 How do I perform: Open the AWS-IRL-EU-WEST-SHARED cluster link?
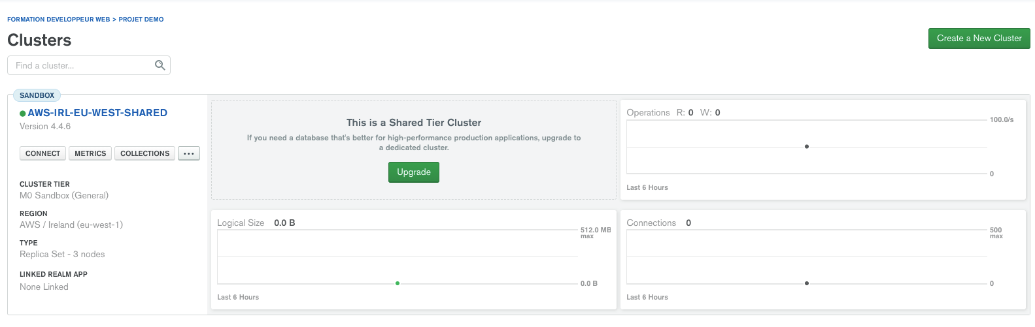pyautogui.click(x=97, y=113)
